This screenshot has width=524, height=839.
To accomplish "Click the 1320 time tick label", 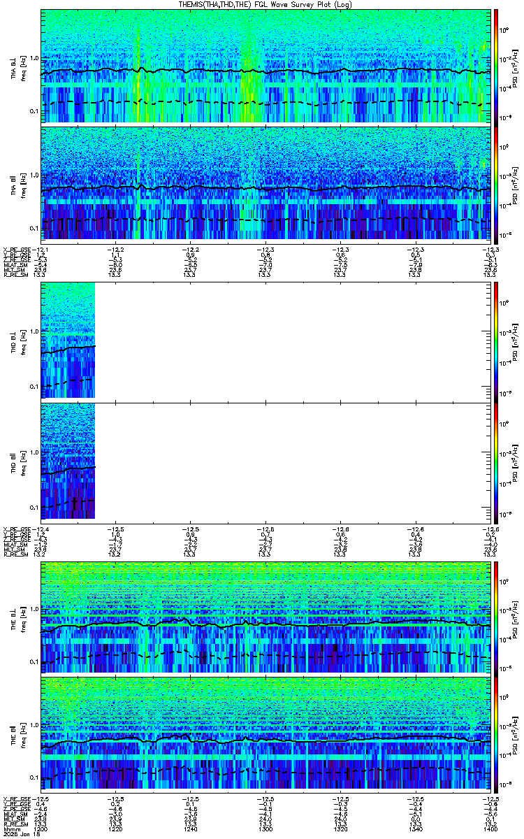I will pyautogui.click(x=340, y=829).
